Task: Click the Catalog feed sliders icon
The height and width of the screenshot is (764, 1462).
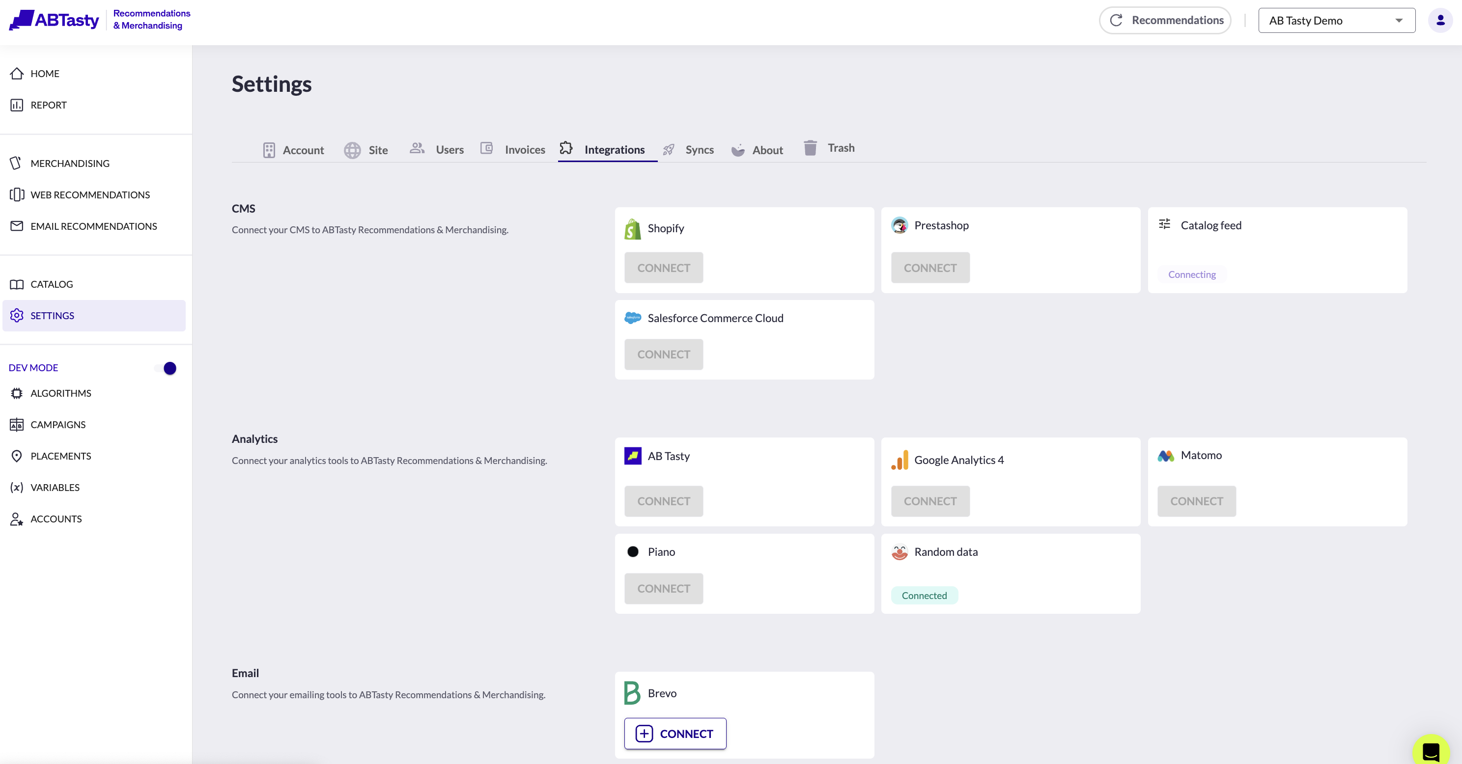Action: [1164, 224]
